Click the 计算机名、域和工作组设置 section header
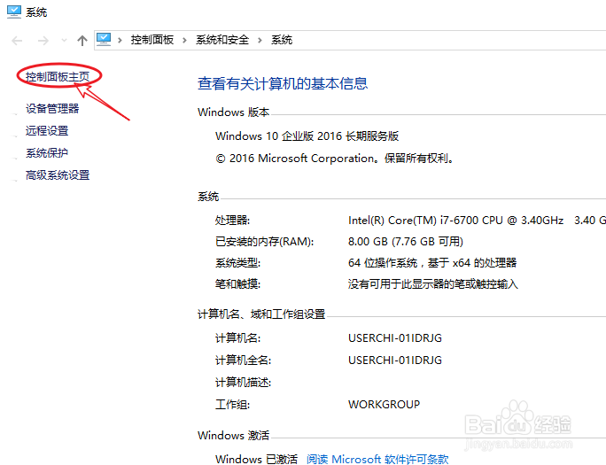 (x=261, y=314)
